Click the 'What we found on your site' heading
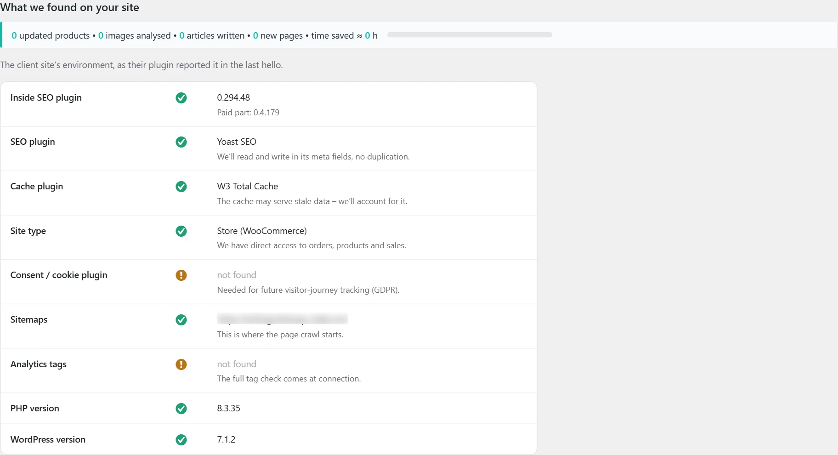838x455 pixels. [x=69, y=7]
